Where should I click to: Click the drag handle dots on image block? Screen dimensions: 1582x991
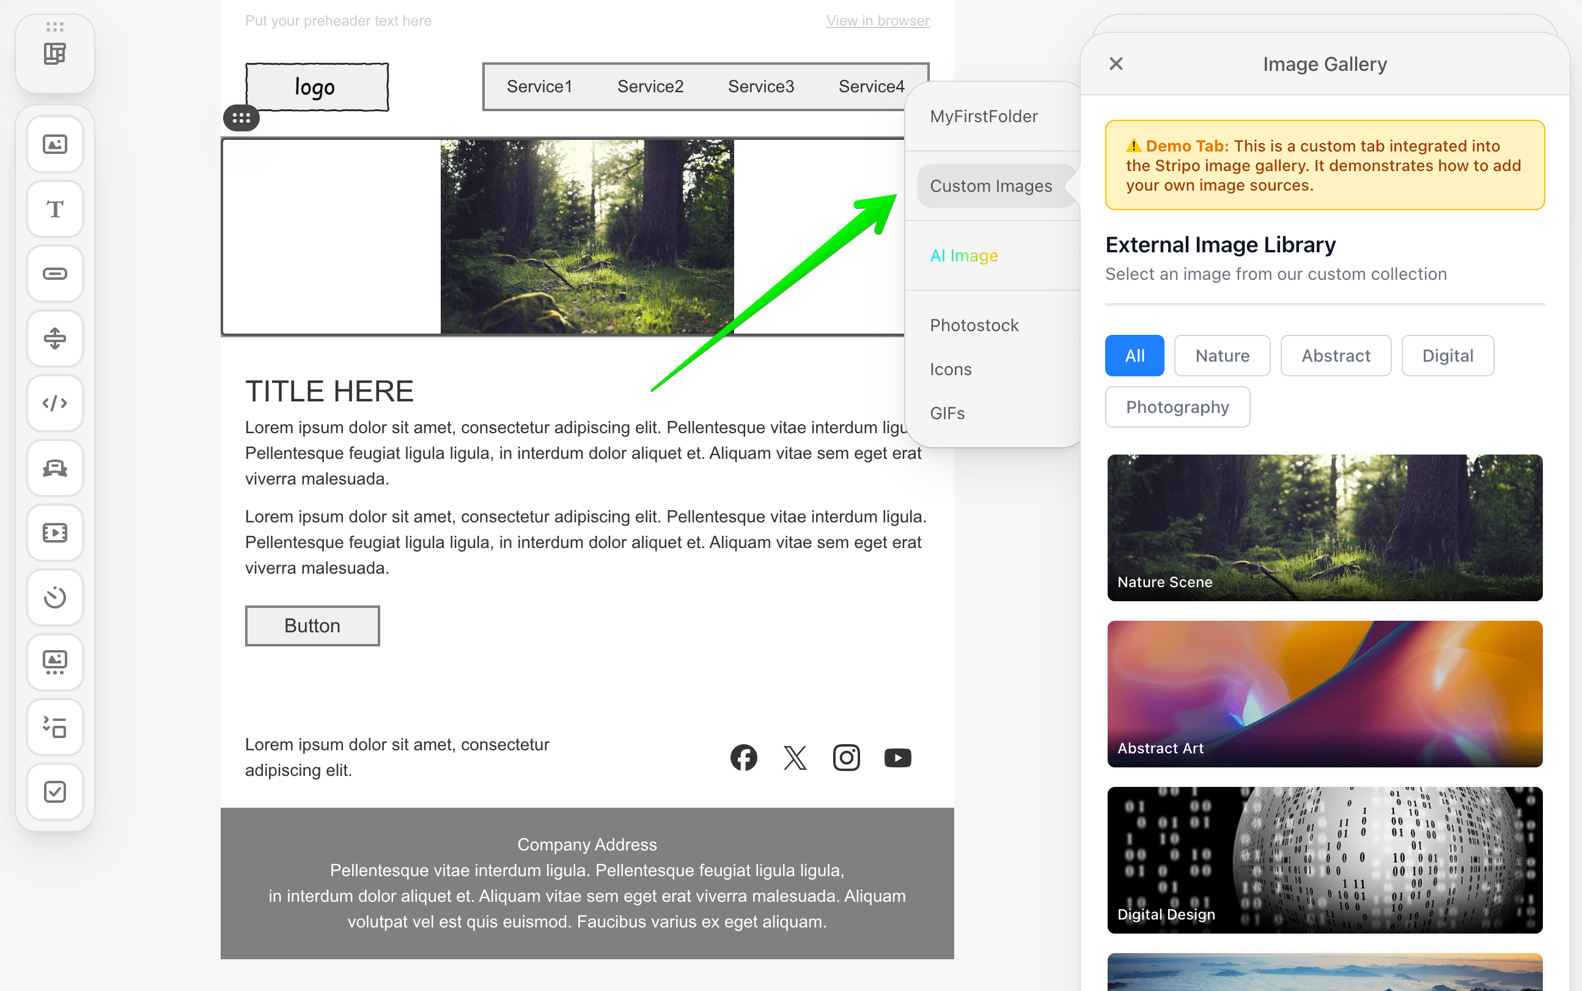[x=241, y=118]
